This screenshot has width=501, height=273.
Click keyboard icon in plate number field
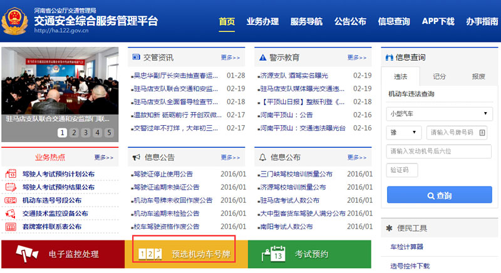pyautogui.click(x=482, y=133)
